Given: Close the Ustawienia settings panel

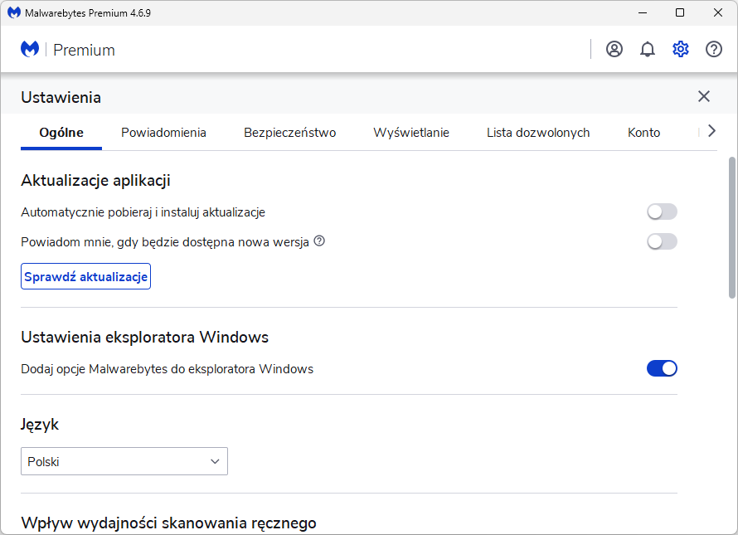Looking at the screenshot, I should coord(704,96).
